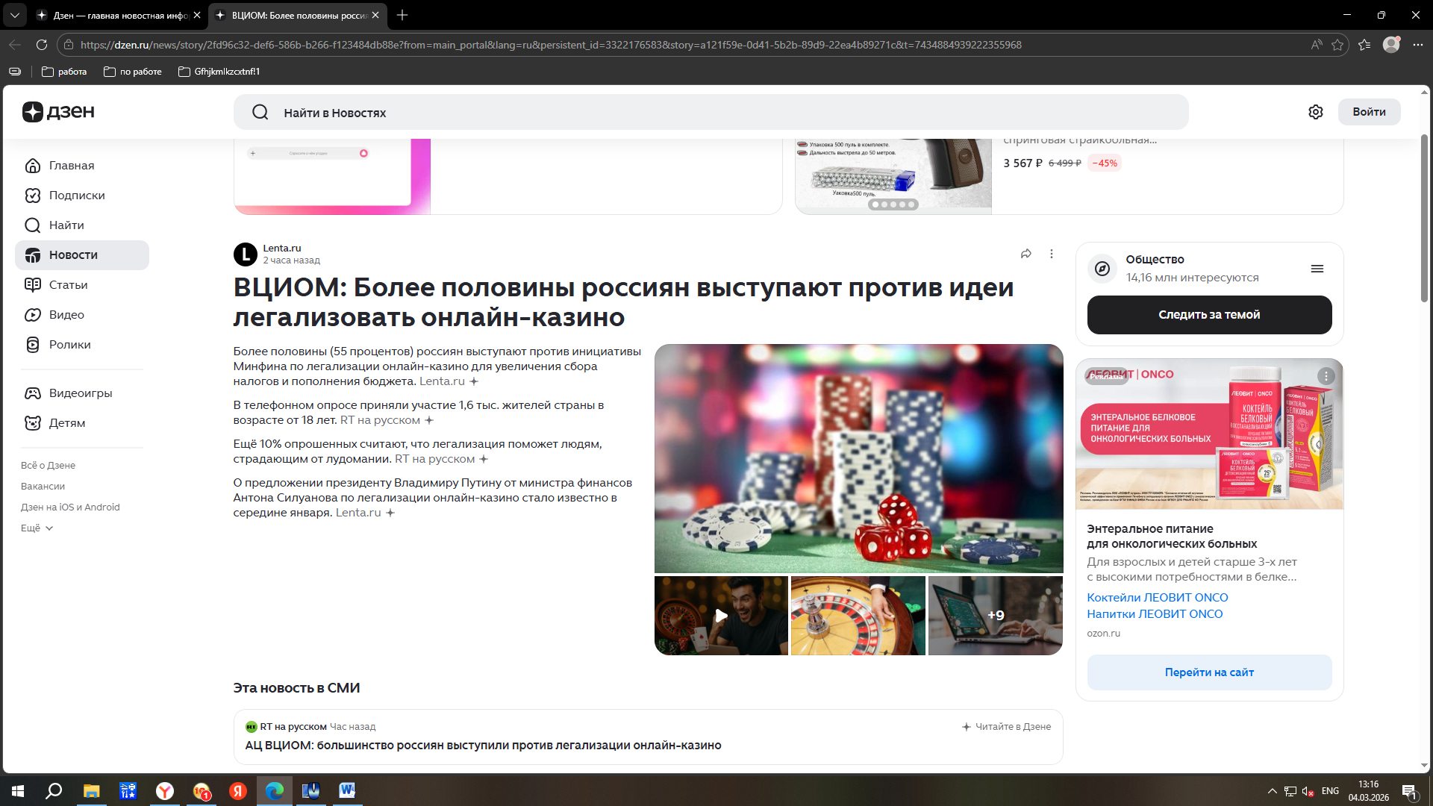1433x806 pixels.
Task: Open File Explorer from taskbar
Action: click(x=91, y=791)
